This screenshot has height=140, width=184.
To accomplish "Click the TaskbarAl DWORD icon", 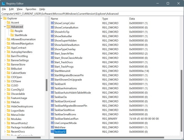I will point(52,84).
